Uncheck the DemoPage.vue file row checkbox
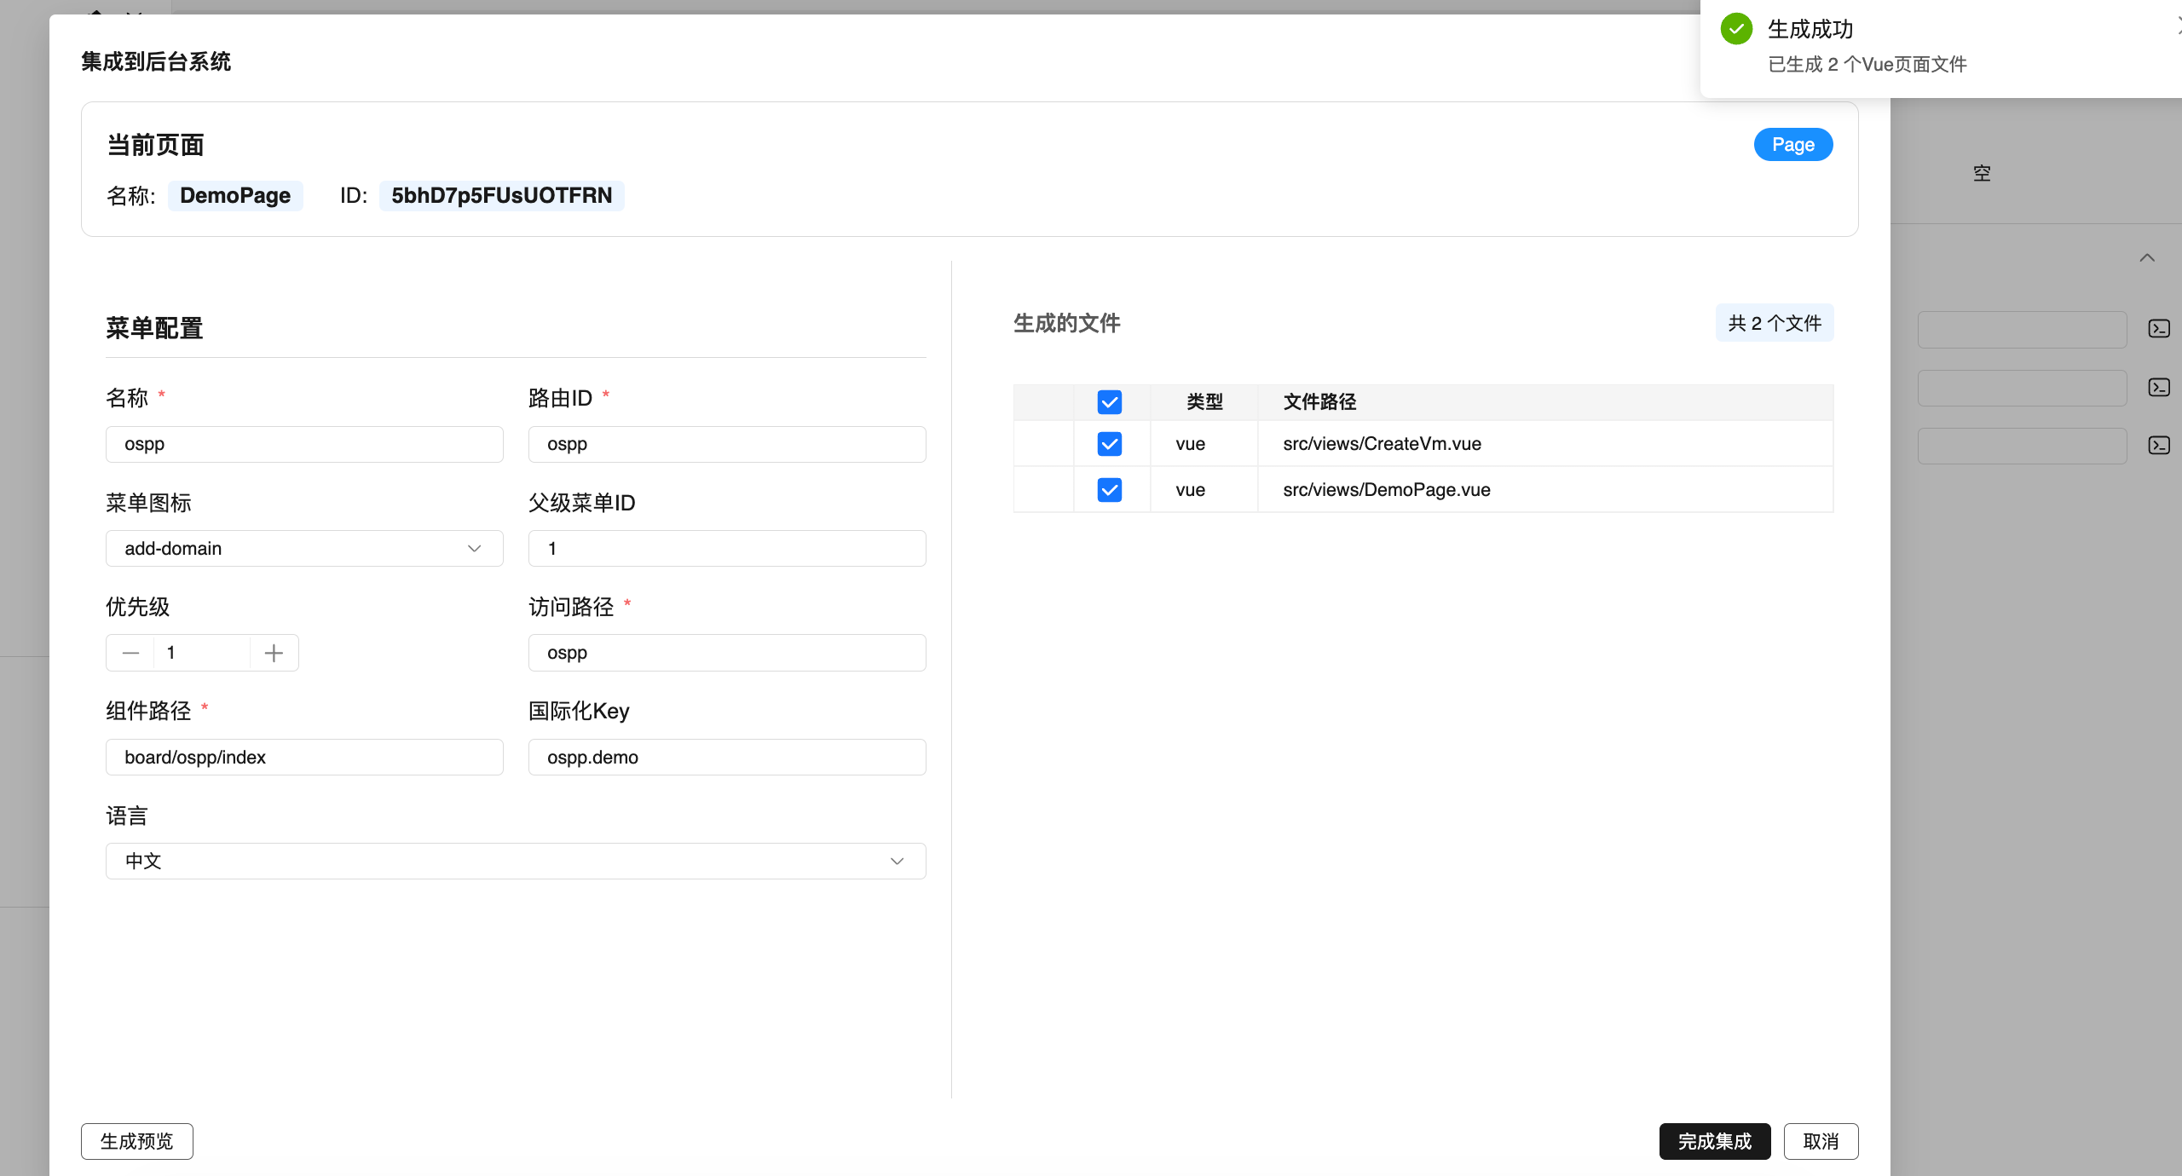Image resolution: width=2182 pixels, height=1176 pixels. pos(1109,489)
